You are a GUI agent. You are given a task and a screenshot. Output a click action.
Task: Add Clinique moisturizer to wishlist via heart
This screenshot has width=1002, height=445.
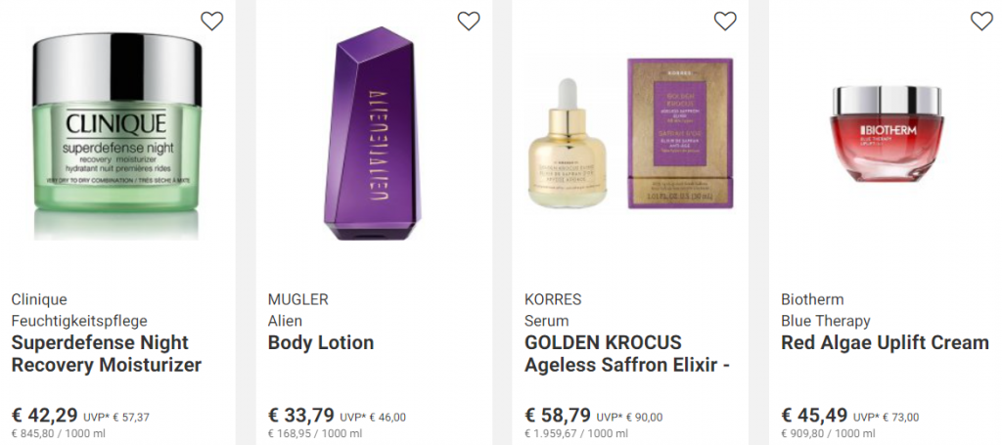(x=212, y=22)
